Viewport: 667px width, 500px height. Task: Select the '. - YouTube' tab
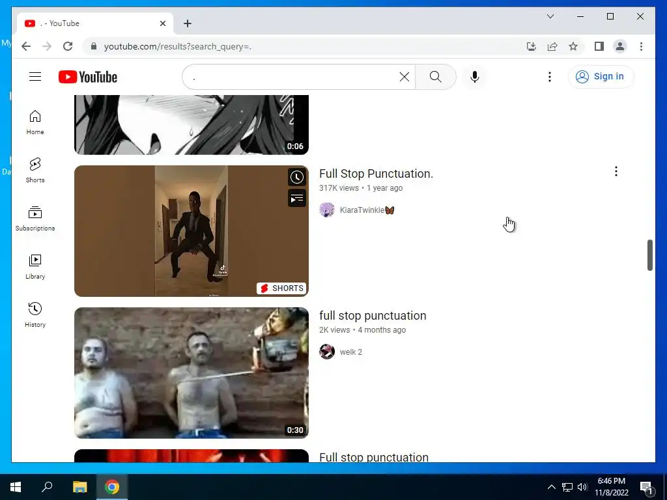(95, 23)
